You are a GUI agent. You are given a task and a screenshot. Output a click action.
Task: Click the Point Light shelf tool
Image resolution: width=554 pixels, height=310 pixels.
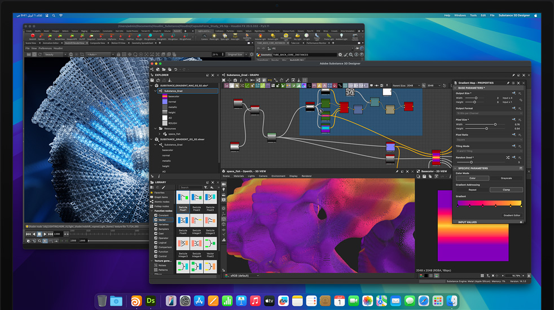tap(214, 36)
